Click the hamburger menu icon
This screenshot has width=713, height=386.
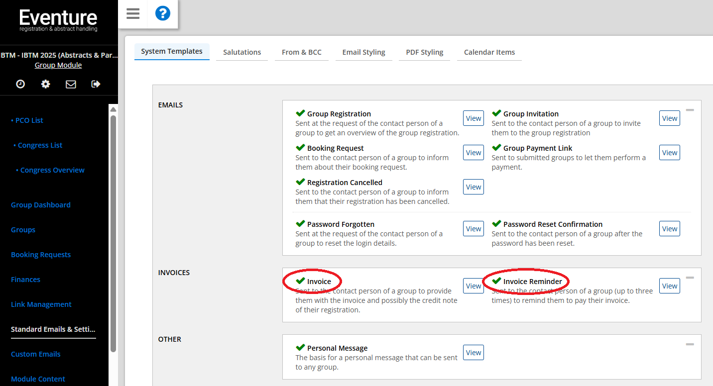(133, 14)
